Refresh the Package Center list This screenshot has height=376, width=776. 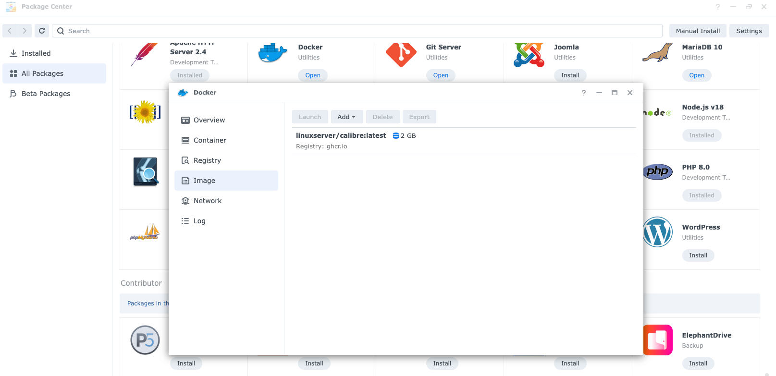[42, 31]
